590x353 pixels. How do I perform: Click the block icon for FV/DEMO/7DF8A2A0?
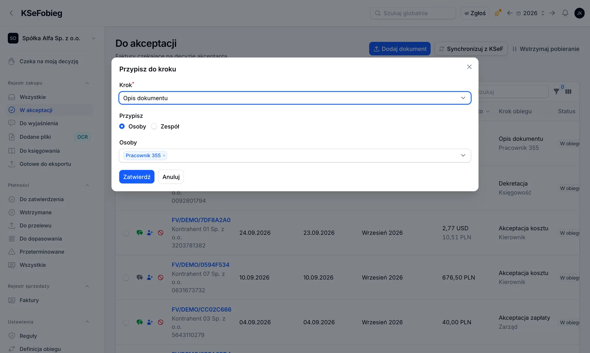tap(160, 233)
